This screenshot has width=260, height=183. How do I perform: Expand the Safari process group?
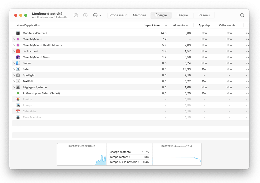coord(14,69)
